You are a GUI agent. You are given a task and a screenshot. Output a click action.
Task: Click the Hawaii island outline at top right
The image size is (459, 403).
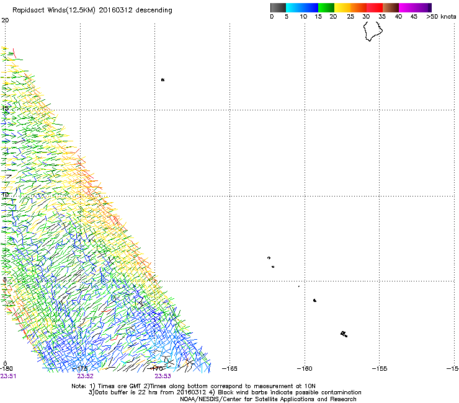[373, 32]
